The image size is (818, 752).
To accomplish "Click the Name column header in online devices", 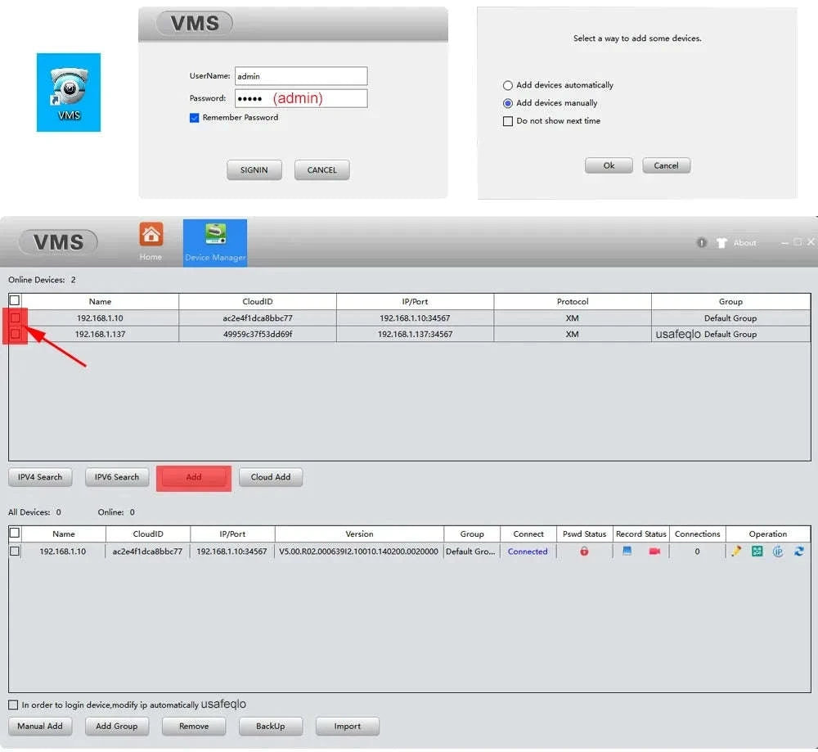I will point(100,302).
